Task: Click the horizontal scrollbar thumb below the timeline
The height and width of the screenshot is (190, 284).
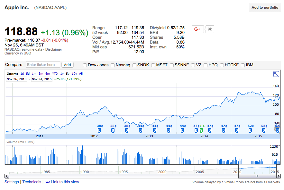Action: point(257,176)
